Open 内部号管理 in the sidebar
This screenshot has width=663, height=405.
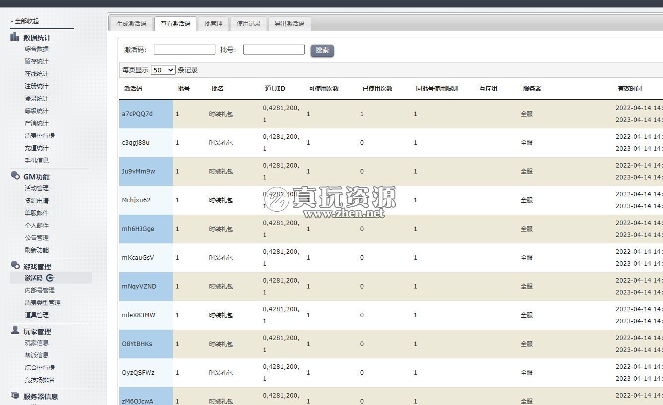click(x=40, y=290)
